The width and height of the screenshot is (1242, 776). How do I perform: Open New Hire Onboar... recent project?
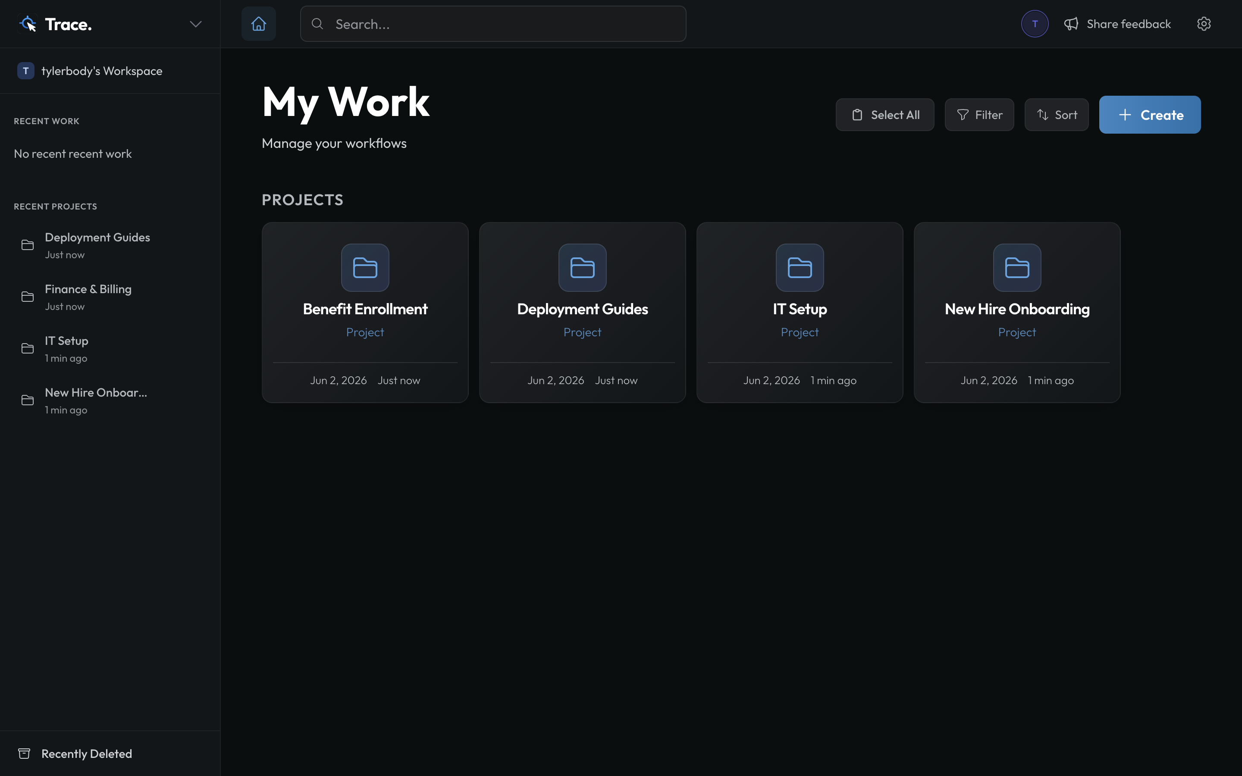[110, 401]
